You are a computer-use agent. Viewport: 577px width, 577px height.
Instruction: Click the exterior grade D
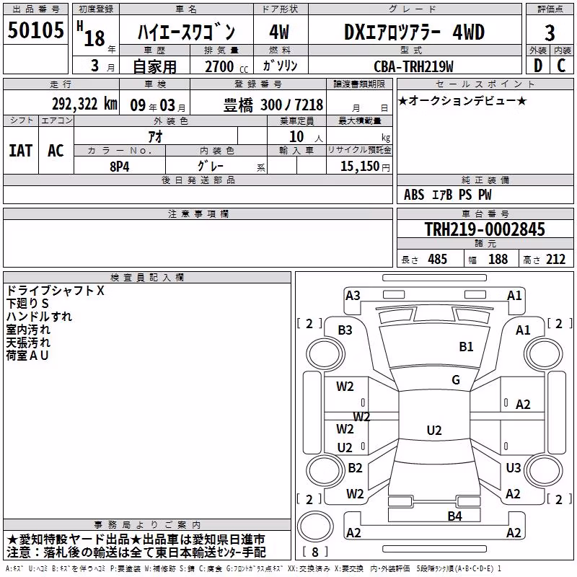[x=537, y=66]
